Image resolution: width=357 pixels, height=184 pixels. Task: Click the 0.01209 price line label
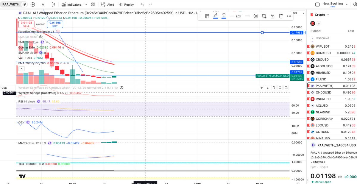coord(297,72)
